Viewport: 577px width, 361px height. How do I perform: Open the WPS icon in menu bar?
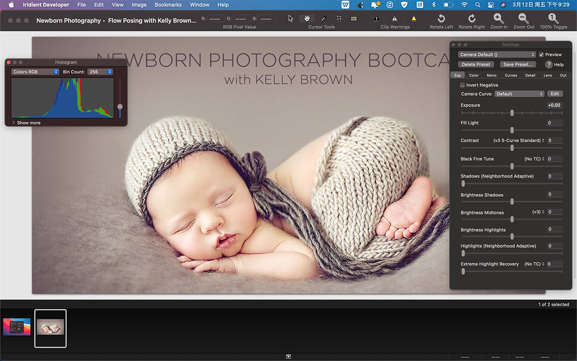[345, 5]
